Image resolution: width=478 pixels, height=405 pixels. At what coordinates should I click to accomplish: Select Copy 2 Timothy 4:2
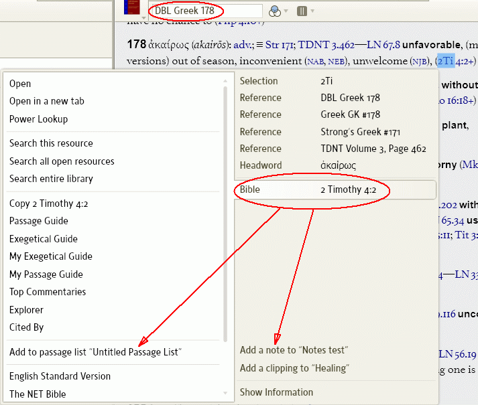click(48, 204)
